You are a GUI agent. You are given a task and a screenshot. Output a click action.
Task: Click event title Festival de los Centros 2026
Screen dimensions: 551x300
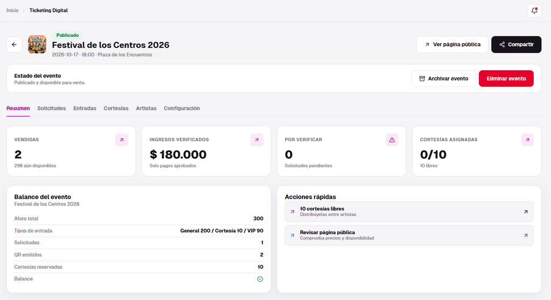(x=111, y=45)
